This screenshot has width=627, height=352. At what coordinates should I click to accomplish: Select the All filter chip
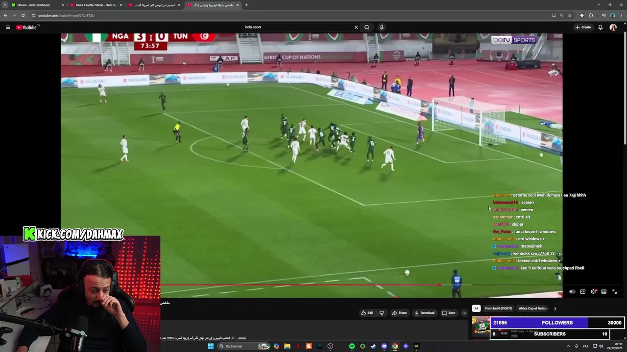pos(476,308)
